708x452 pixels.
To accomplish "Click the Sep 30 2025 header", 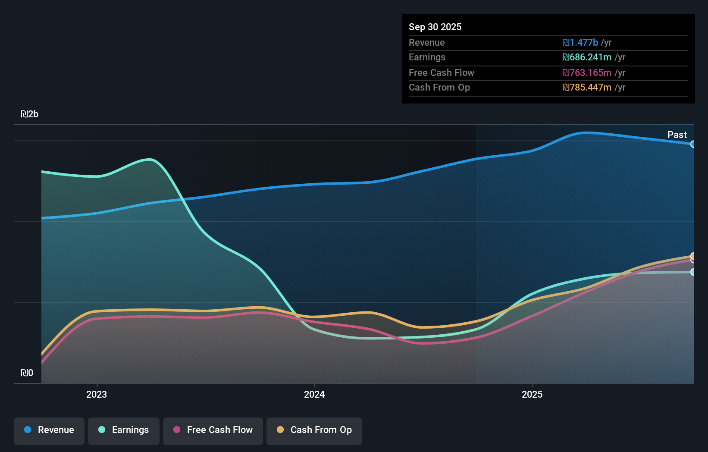I will (435, 27).
